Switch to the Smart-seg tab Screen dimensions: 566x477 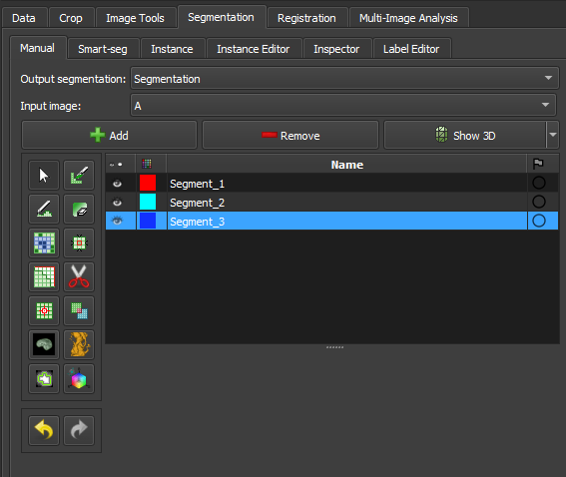pyautogui.click(x=103, y=49)
